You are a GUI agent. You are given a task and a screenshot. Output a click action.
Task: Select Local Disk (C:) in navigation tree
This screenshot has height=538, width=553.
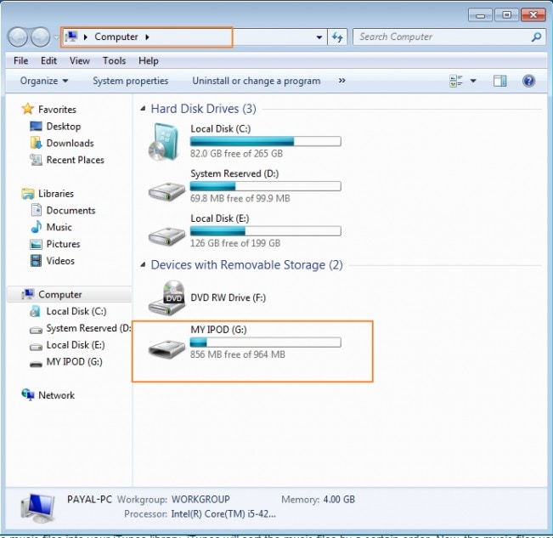point(76,312)
